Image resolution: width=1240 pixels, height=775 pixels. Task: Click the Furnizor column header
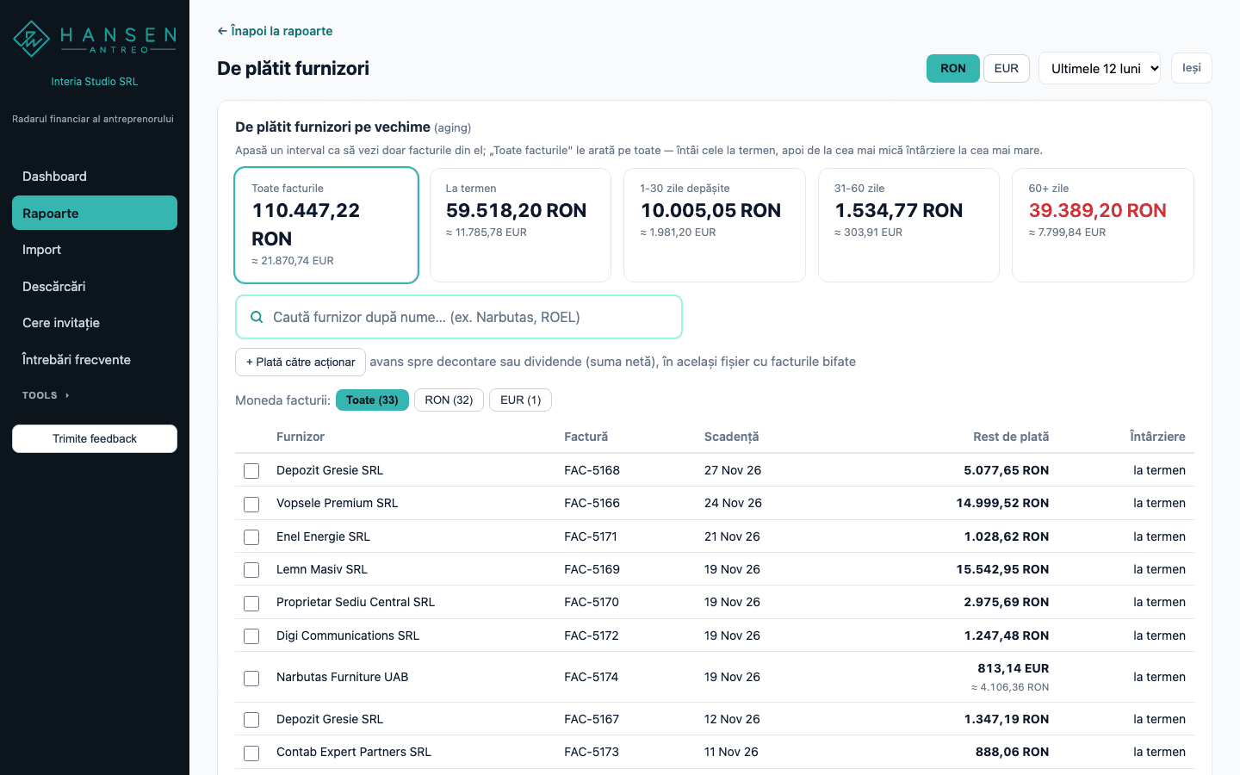tap(301, 437)
